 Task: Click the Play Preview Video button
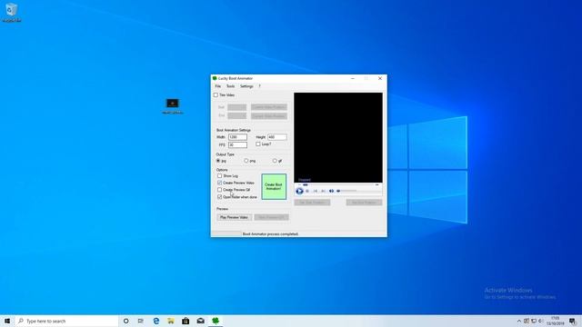(234, 217)
